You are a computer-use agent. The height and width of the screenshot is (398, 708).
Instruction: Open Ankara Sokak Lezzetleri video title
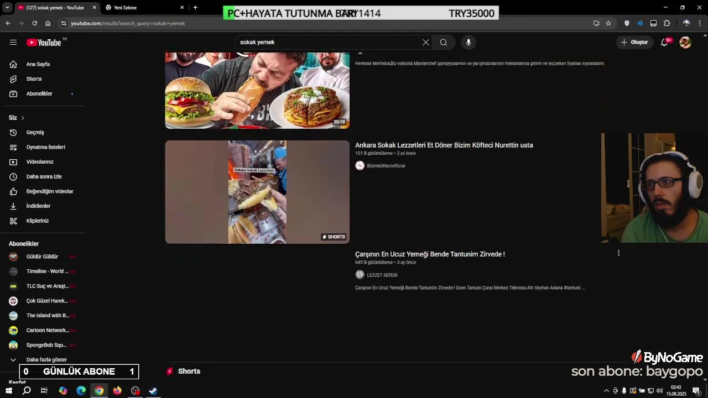tap(444, 145)
